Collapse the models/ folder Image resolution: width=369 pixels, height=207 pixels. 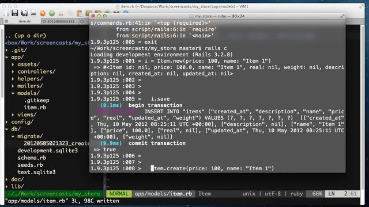pyautogui.click(x=13, y=93)
